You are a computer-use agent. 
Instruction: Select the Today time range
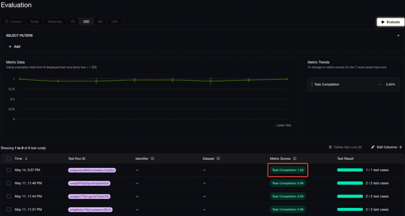pyautogui.click(x=34, y=22)
